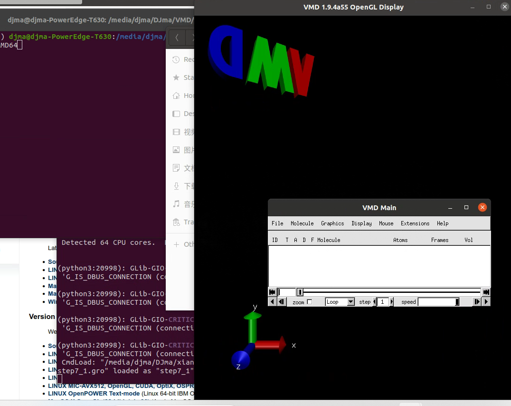Click the jump-to-last-frame control in VMD Main
The width and height of the screenshot is (511, 406).
coord(486,292)
